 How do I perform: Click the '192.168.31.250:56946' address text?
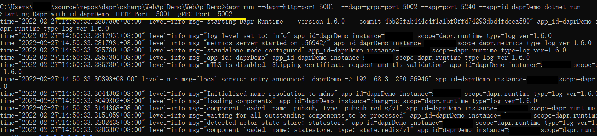pos(392,79)
